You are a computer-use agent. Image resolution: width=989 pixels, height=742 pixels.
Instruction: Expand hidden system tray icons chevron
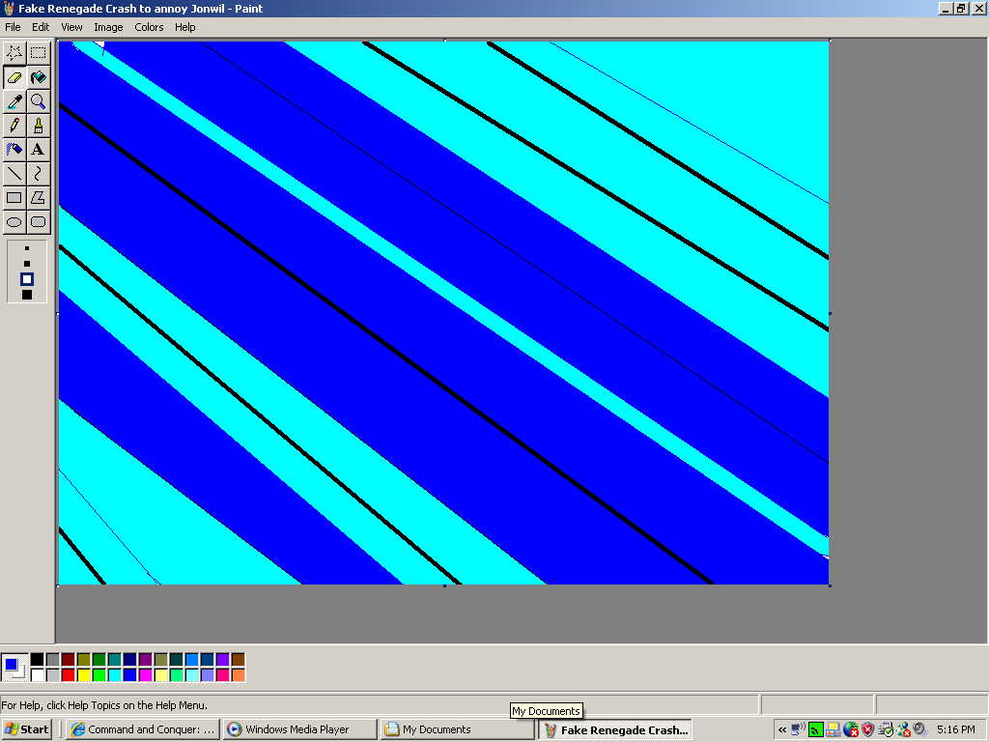tap(782, 729)
